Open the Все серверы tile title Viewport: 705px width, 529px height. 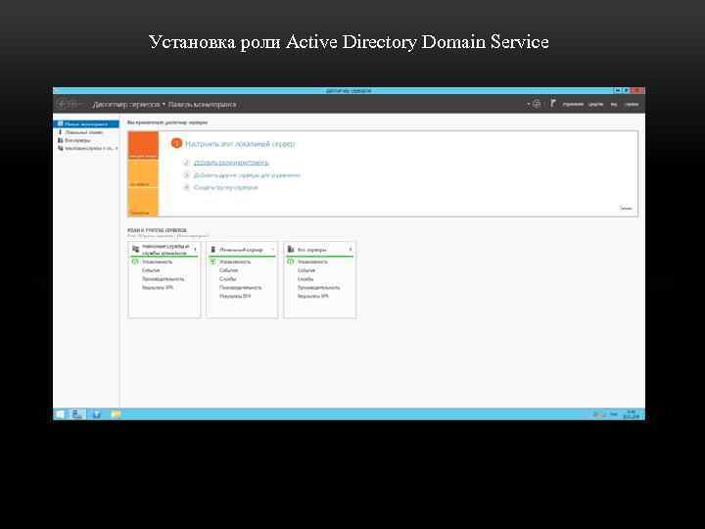pyautogui.click(x=312, y=249)
